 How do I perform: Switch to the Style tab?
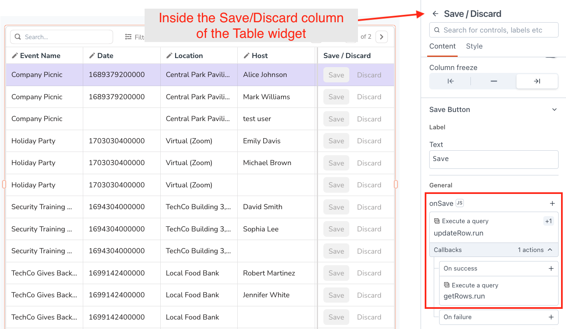click(x=474, y=46)
